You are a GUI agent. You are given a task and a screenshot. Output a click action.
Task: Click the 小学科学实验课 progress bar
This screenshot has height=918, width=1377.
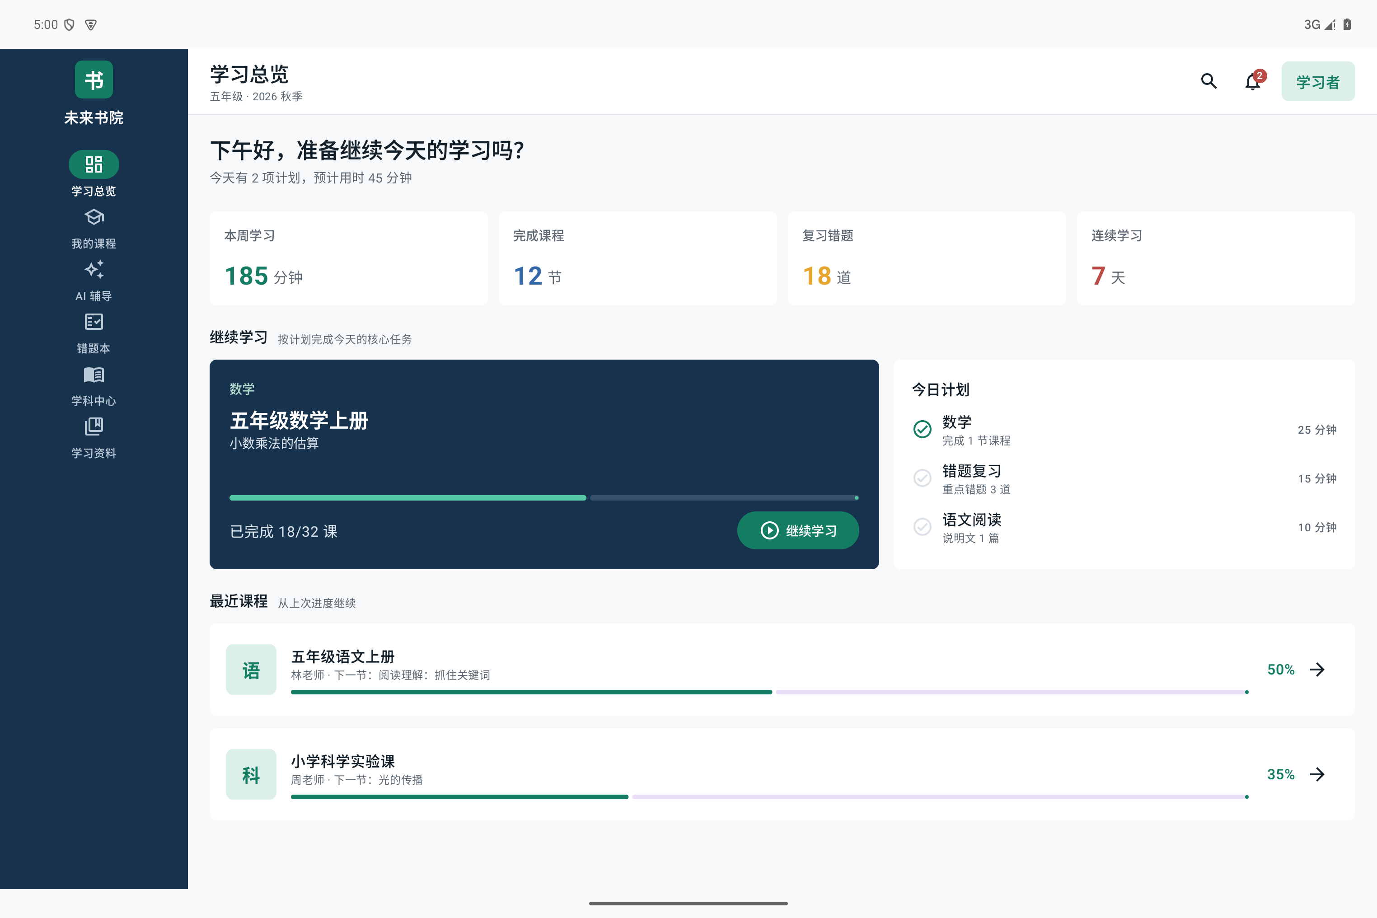(x=770, y=797)
